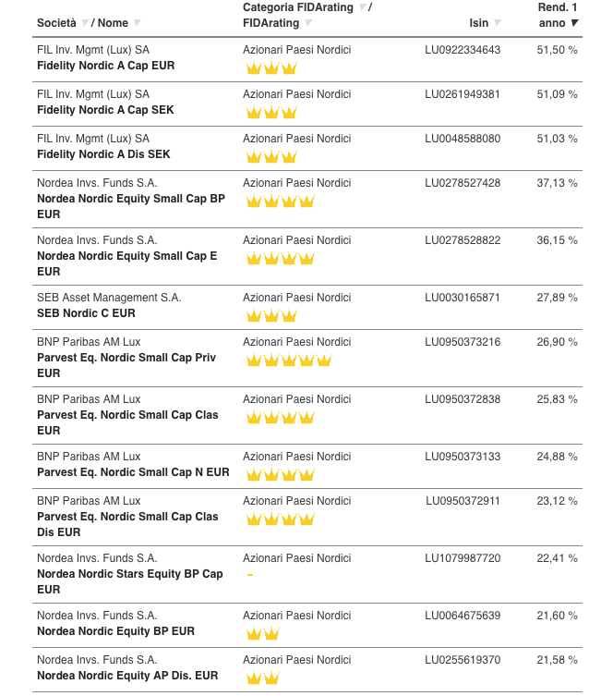The height and width of the screenshot is (696, 613).
Task: Open Fidelity Nordic A Cap SEK fund
Action: [x=105, y=110]
